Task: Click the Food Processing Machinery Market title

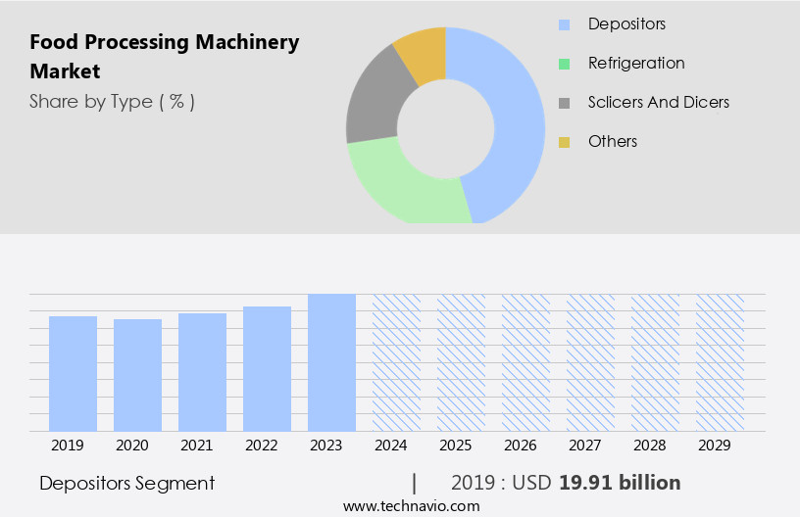Action: point(164,57)
